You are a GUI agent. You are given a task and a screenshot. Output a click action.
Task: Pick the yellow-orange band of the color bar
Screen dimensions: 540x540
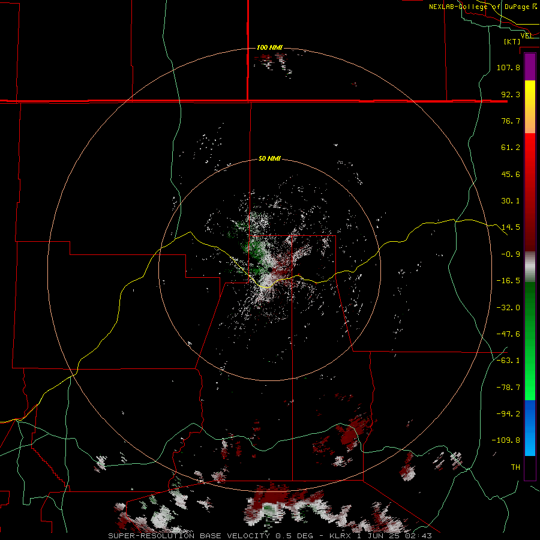point(530,107)
